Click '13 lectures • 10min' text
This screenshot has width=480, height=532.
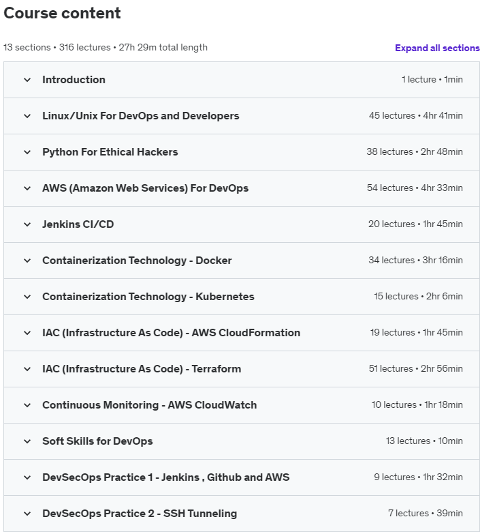click(424, 441)
